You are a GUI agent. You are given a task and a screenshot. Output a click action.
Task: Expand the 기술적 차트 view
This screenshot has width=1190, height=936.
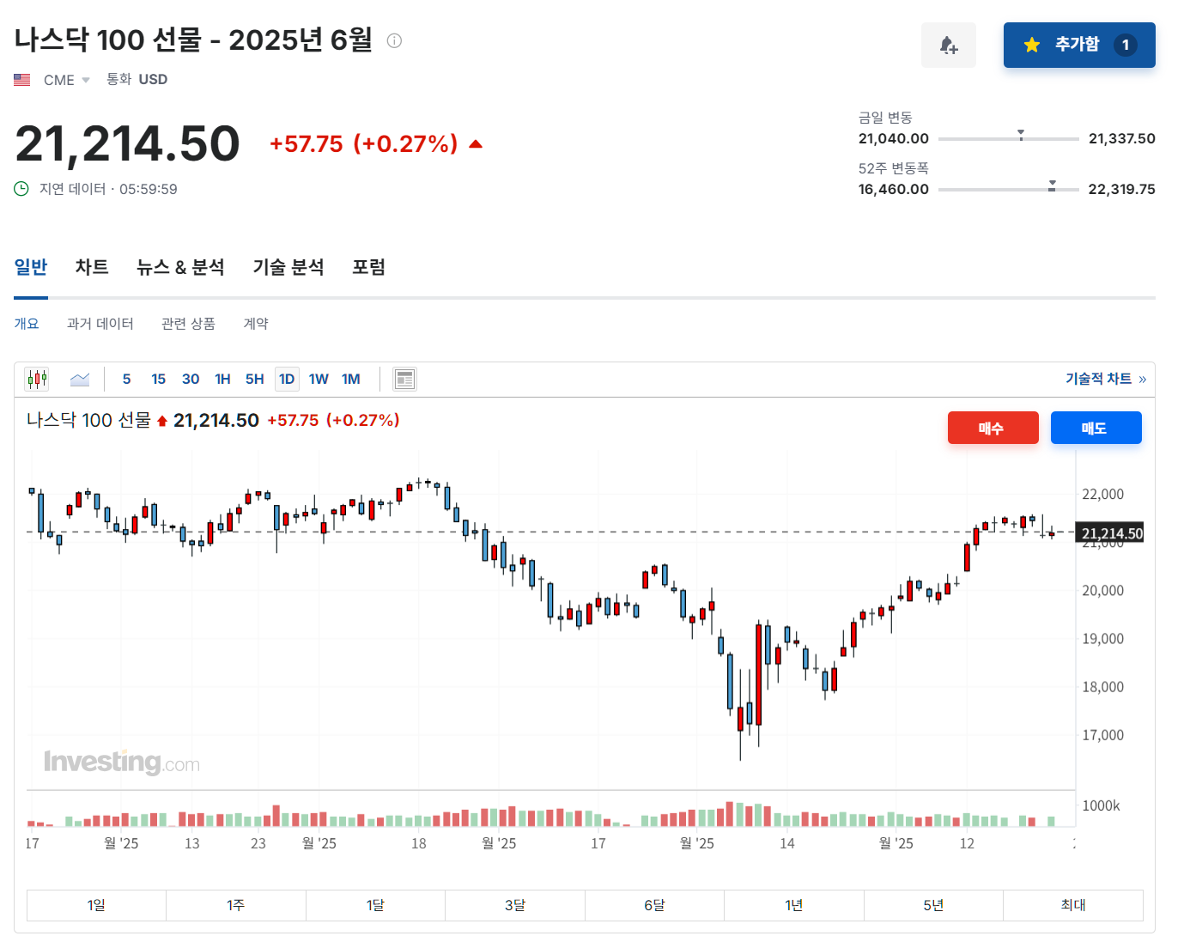click(x=1104, y=378)
